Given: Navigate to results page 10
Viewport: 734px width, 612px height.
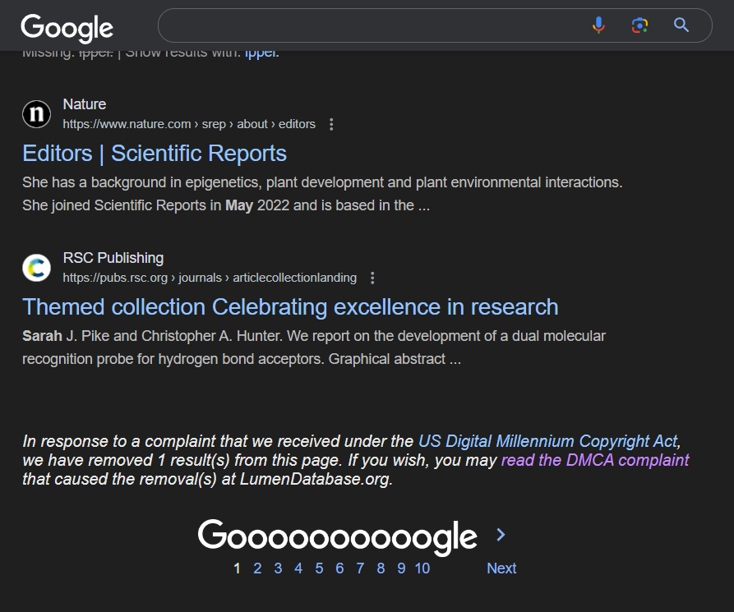Looking at the screenshot, I should [x=422, y=568].
